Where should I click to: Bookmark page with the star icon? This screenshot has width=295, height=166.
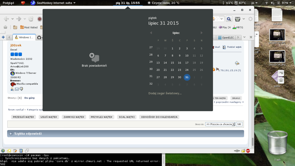click(217, 19)
